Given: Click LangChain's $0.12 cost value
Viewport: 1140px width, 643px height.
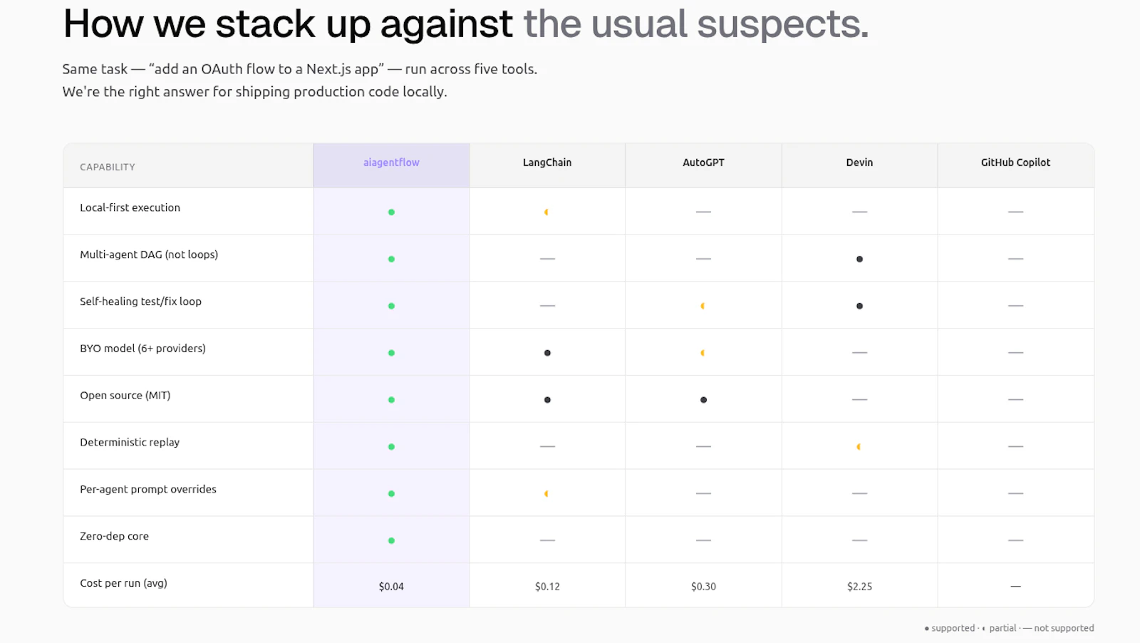Looking at the screenshot, I should click(547, 587).
